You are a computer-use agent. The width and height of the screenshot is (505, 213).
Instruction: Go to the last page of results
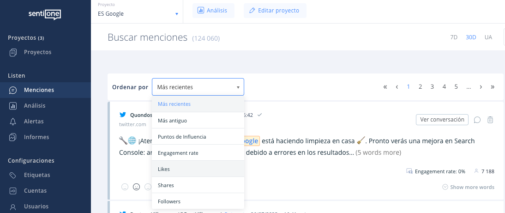coord(493,87)
